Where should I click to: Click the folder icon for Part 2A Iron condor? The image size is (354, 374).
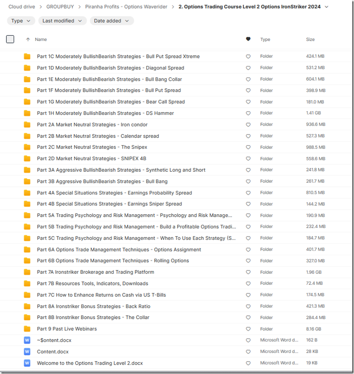[x=27, y=125]
